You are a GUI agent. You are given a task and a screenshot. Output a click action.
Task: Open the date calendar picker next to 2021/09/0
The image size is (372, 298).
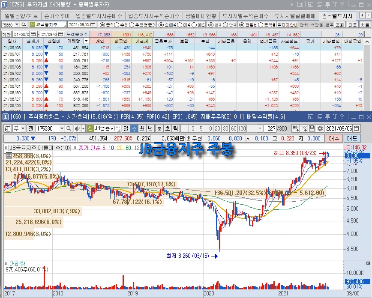pos(93,25)
